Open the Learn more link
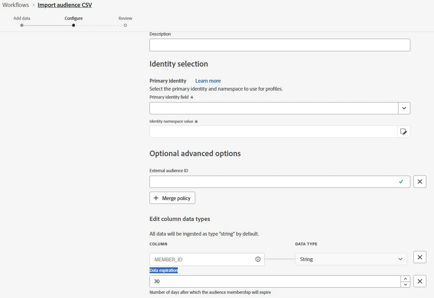 pyautogui.click(x=208, y=81)
